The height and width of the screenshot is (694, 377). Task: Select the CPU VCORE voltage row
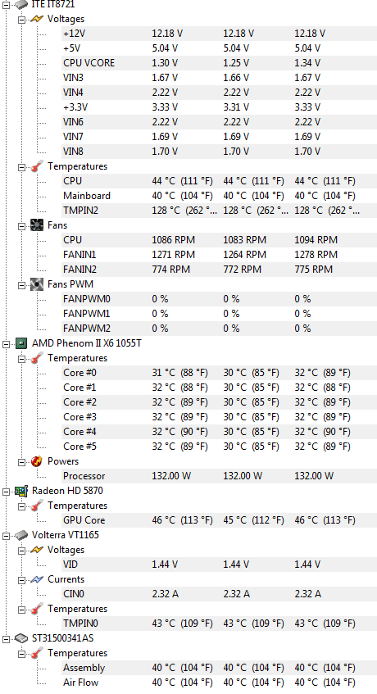click(x=220, y=63)
